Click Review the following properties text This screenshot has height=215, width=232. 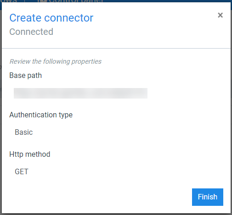pos(56,61)
